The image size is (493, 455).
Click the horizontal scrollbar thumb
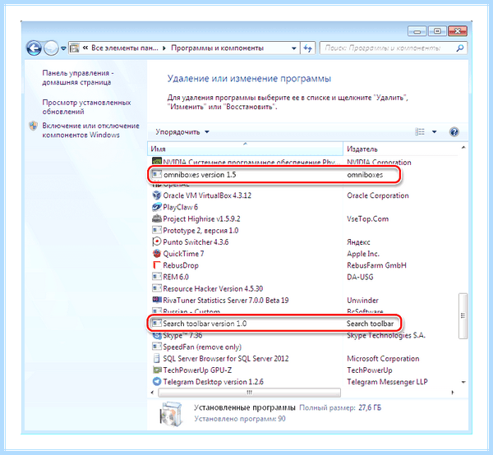click(249, 393)
